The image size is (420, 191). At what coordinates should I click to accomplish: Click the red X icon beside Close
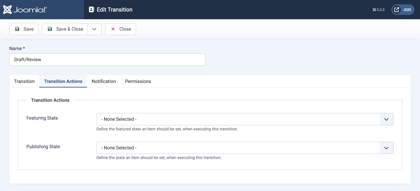[x=113, y=29]
